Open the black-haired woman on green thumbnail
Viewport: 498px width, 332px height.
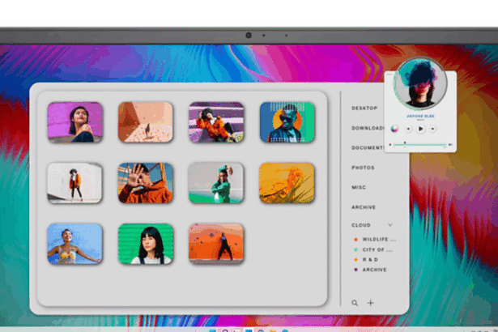[146, 244]
